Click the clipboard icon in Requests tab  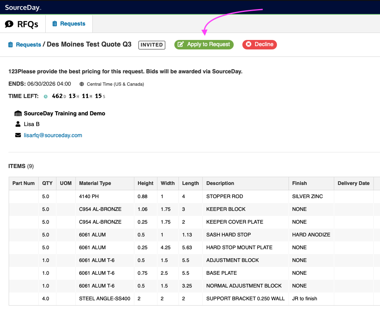pos(55,23)
